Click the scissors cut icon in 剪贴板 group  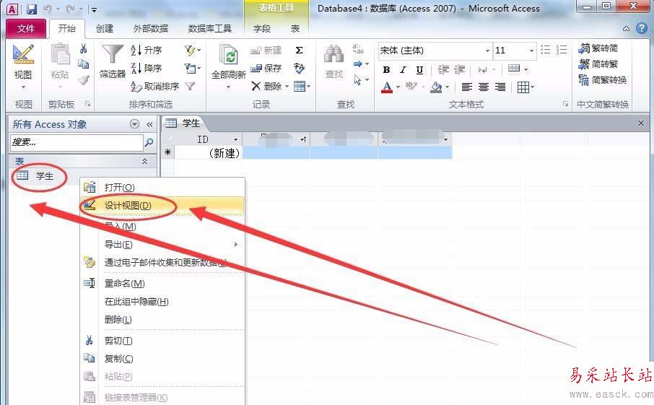point(84,49)
